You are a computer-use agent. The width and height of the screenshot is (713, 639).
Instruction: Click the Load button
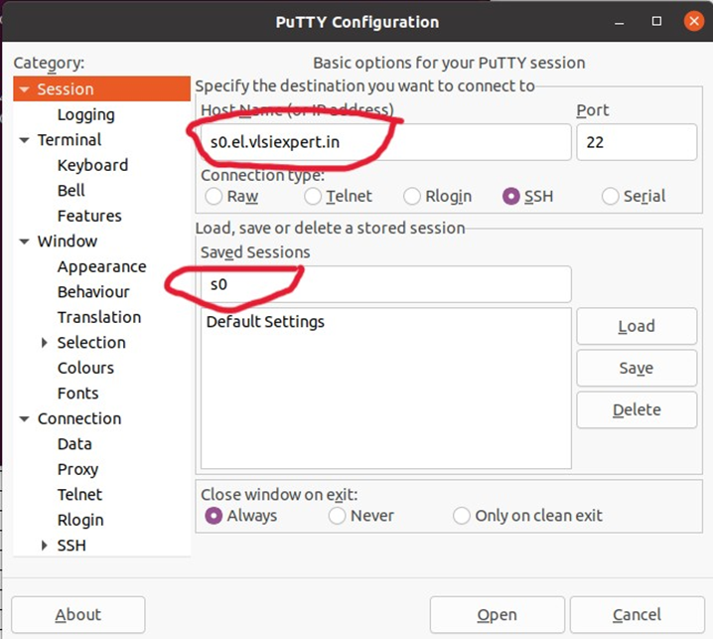tap(637, 326)
